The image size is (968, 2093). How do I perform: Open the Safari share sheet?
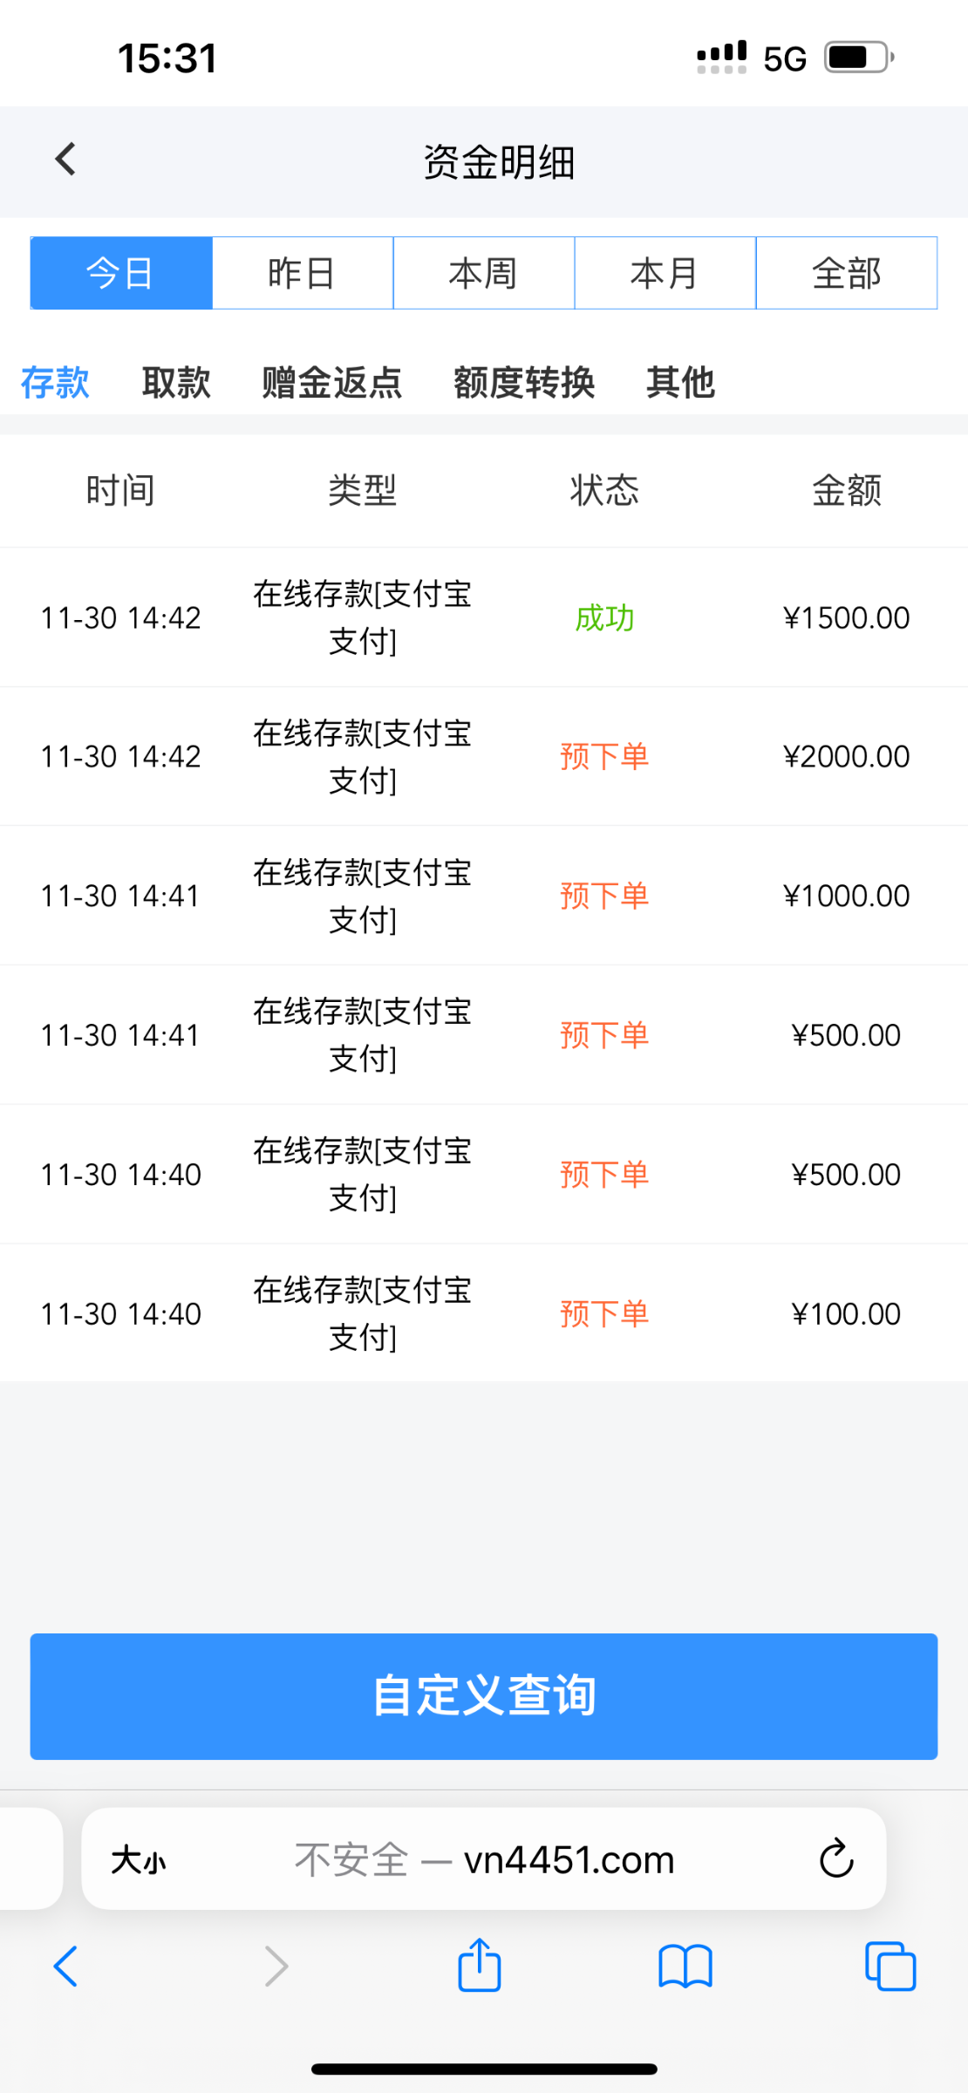click(479, 1967)
